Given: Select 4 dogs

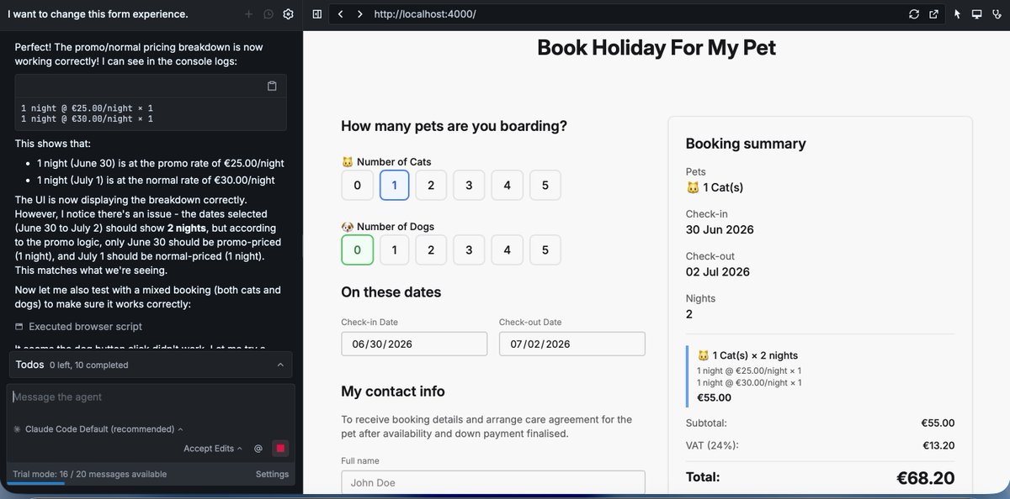Looking at the screenshot, I should tap(507, 250).
